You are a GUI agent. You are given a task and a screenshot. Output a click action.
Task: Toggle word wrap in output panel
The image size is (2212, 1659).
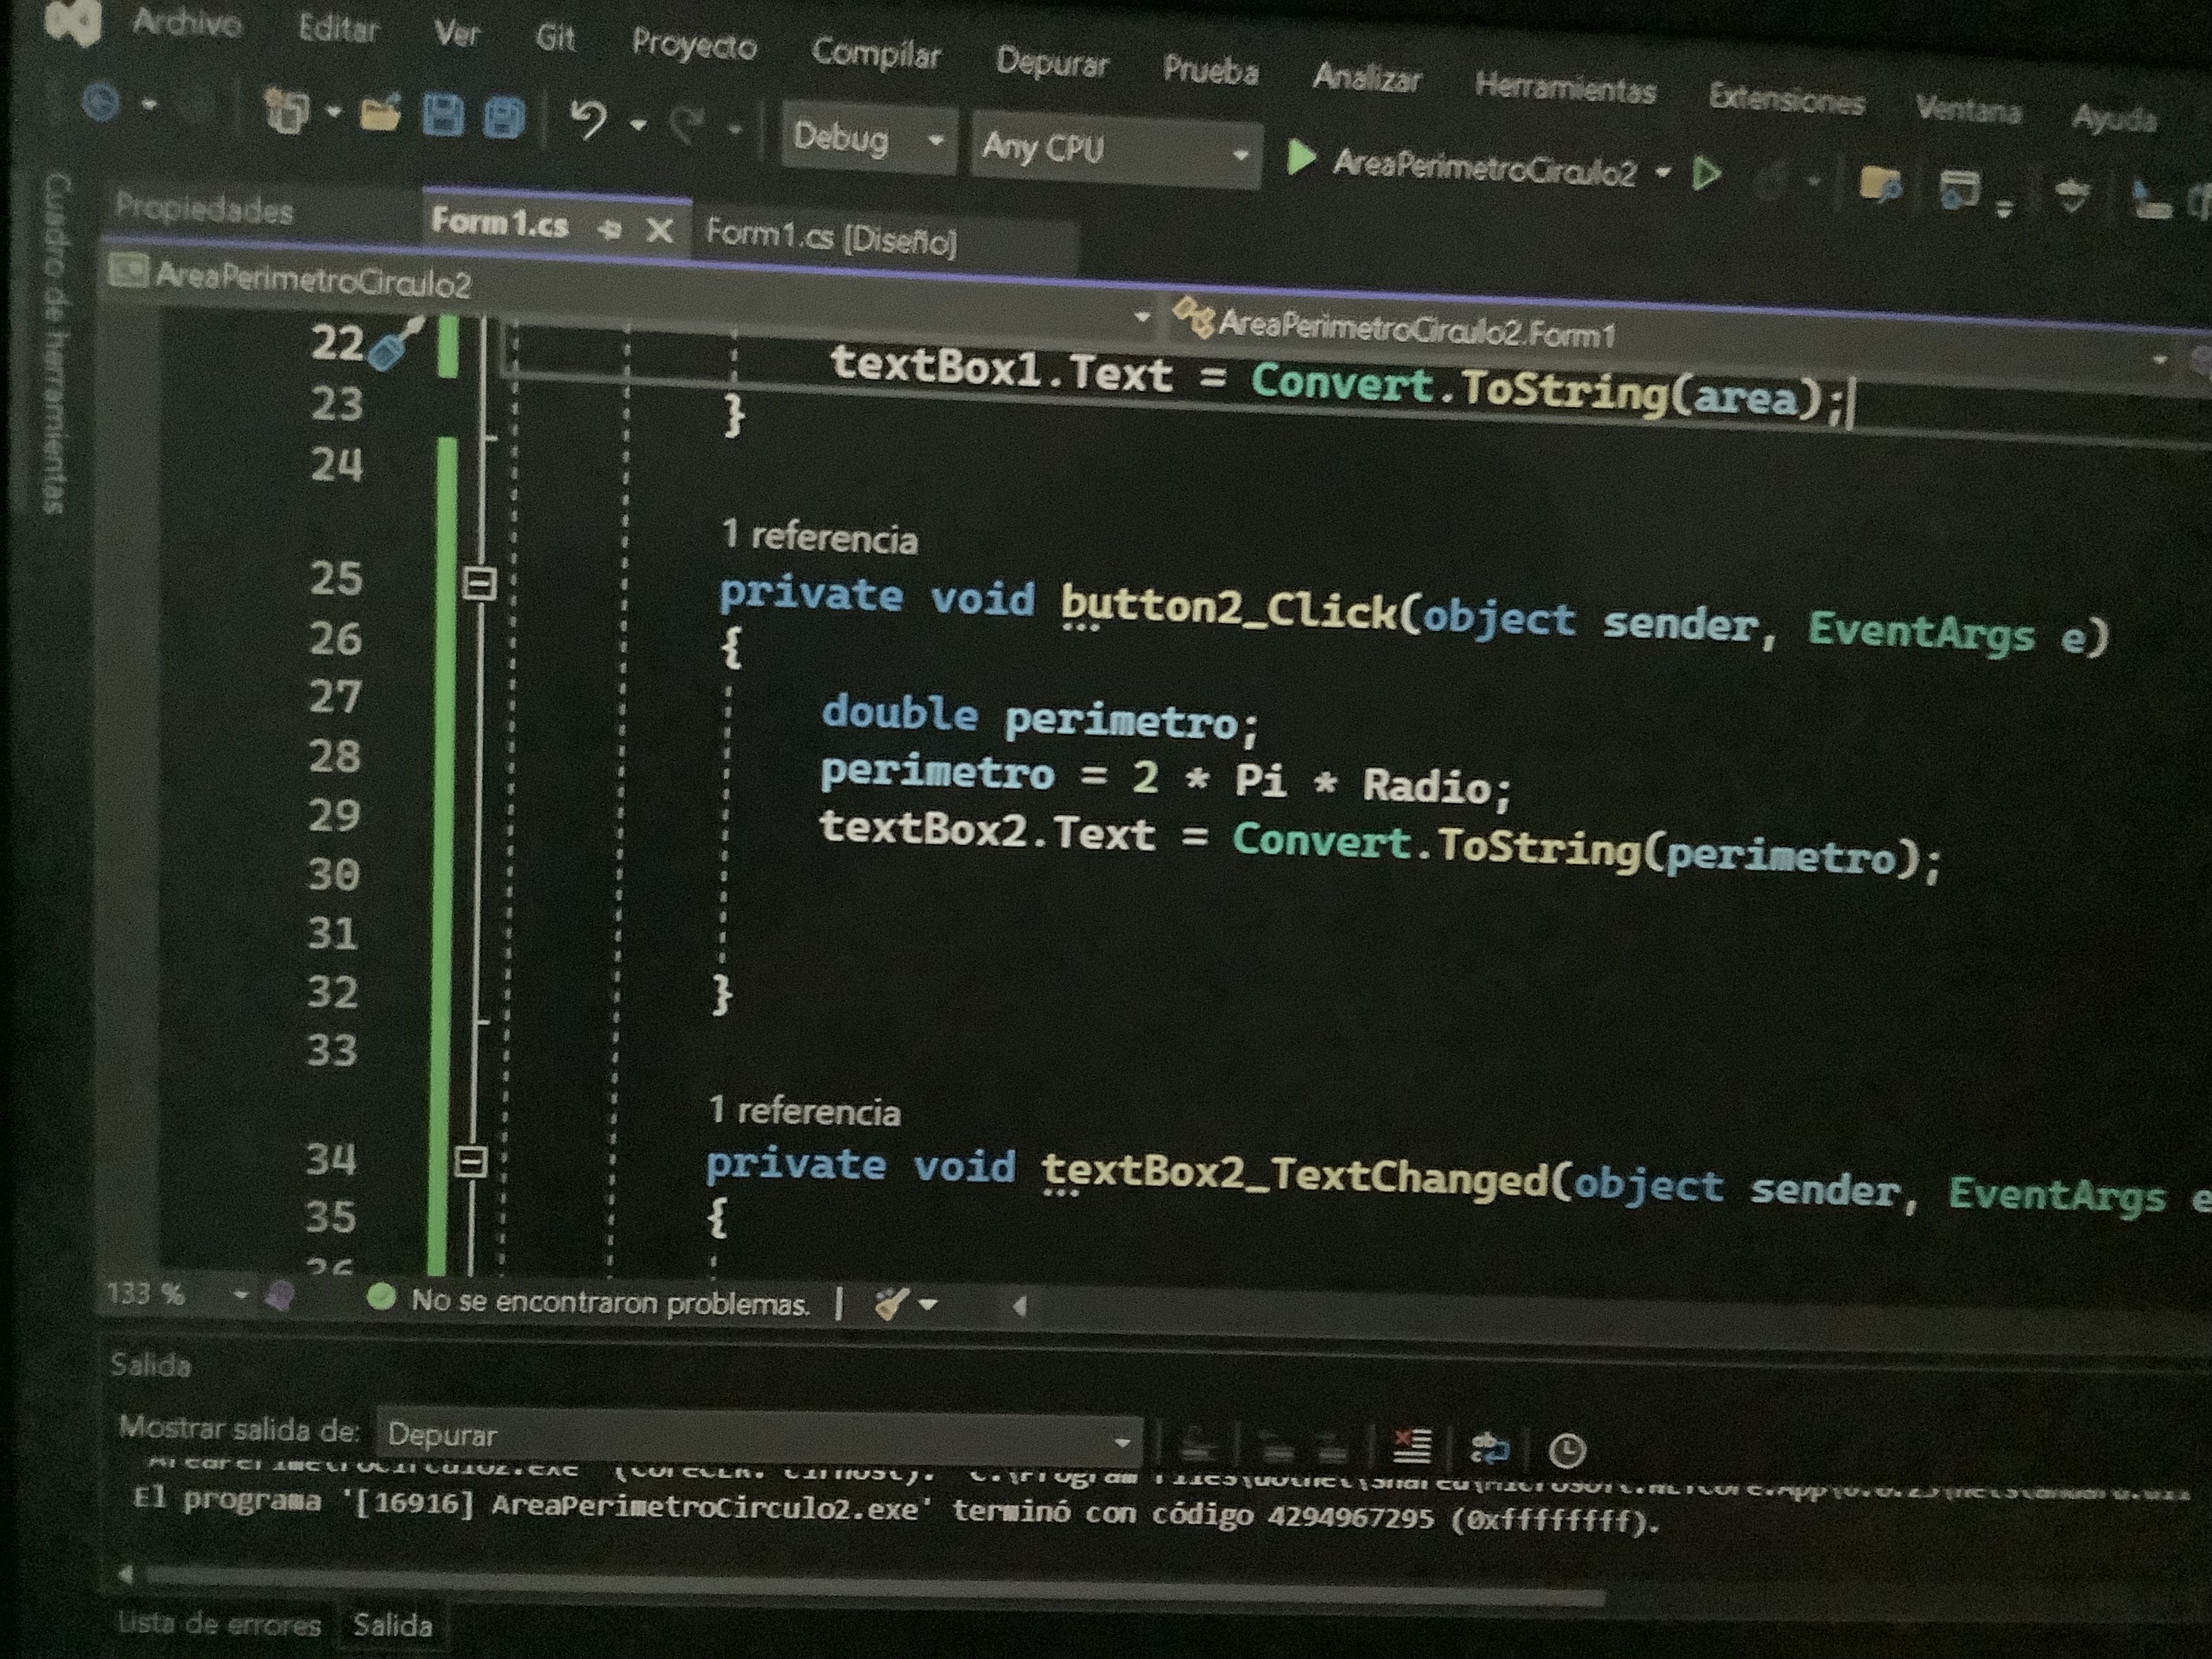[1489, 1447]
